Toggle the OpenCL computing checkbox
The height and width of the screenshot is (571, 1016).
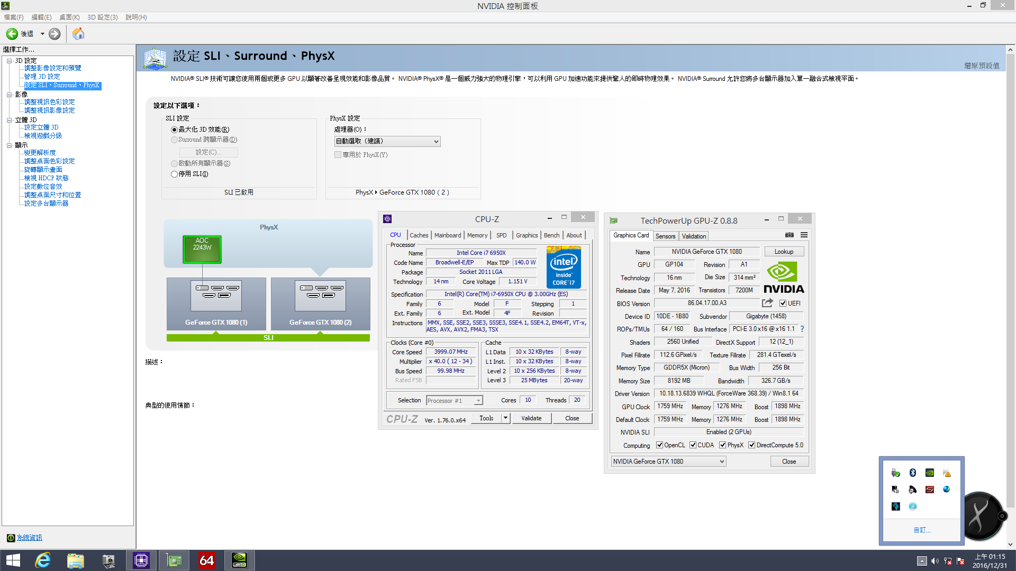coord(659,445)
